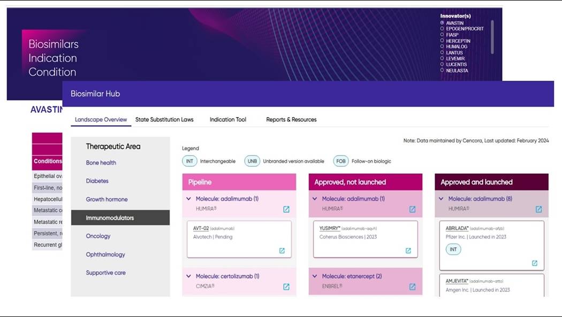Click the ENBREL reference product text

point(332,286)
